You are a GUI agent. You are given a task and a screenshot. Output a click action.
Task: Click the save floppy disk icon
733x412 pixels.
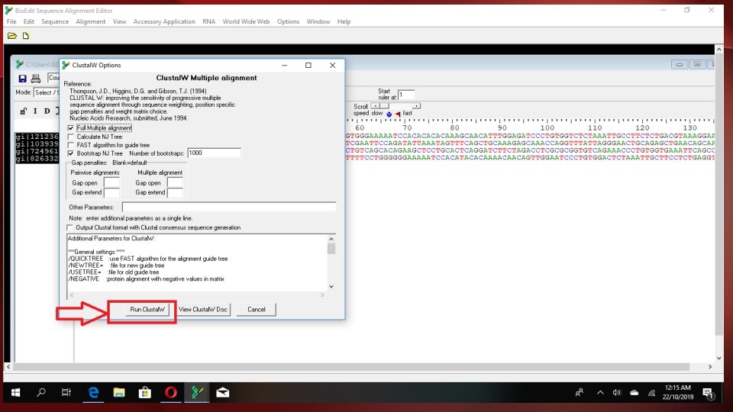point(22,79)
